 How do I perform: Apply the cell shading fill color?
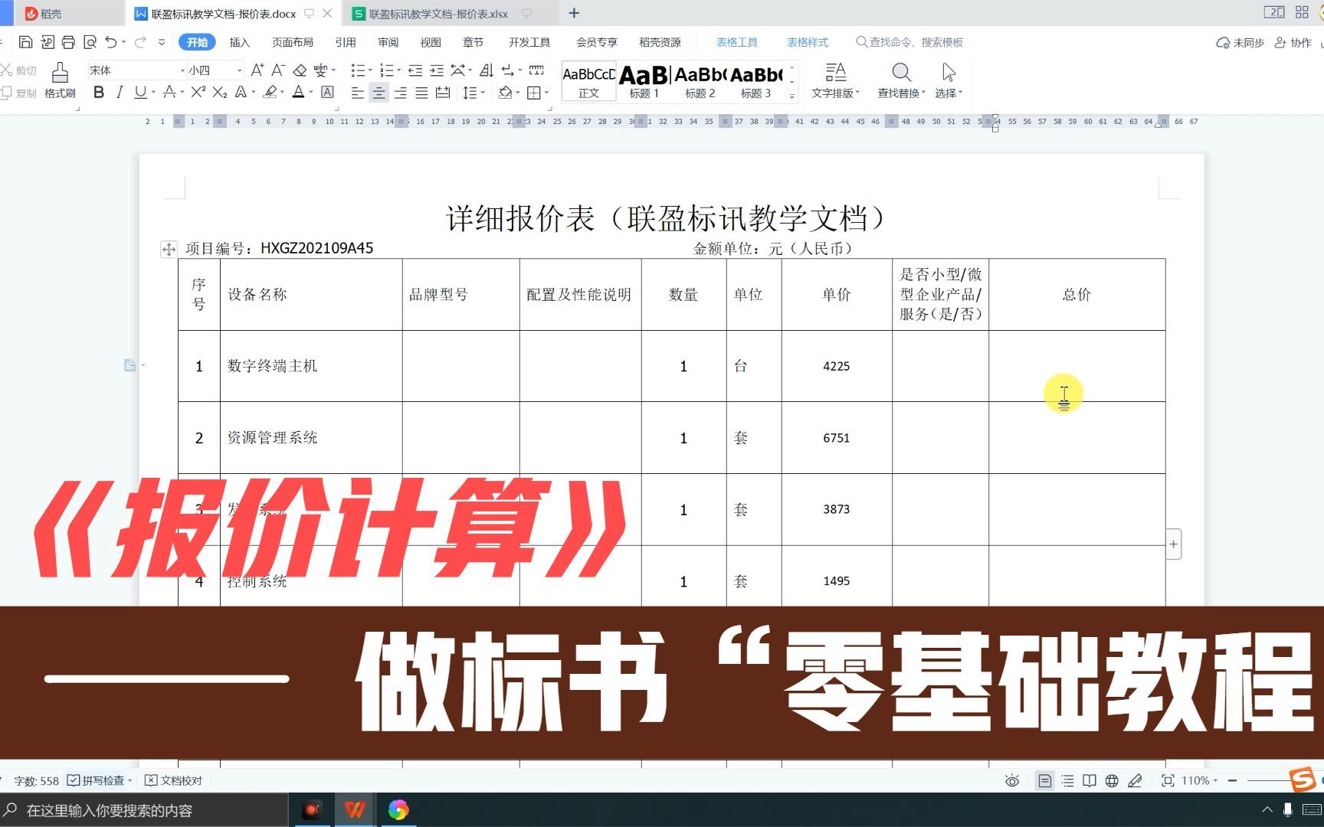pyautogui.click(x=505, y=93)
